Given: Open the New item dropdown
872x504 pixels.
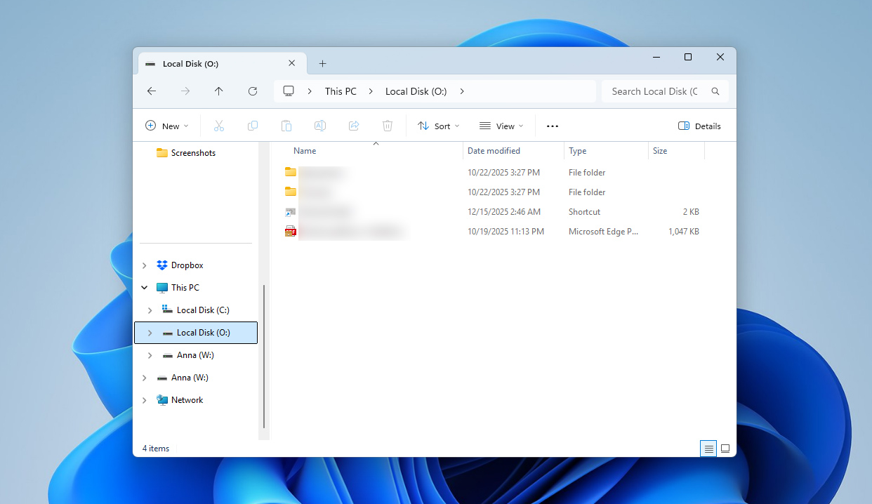Looking at the screenshot, I should pyautogui.click(x=166, y=126).
